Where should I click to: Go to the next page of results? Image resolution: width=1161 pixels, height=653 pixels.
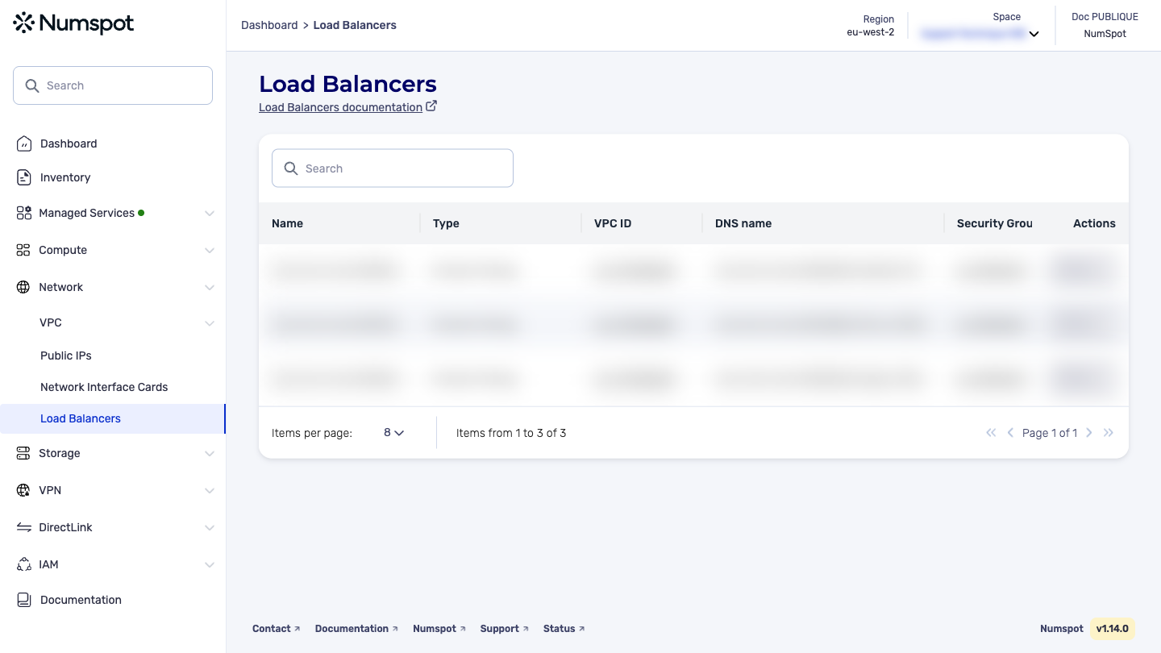pyautogui.click(x=1089, y=433)
